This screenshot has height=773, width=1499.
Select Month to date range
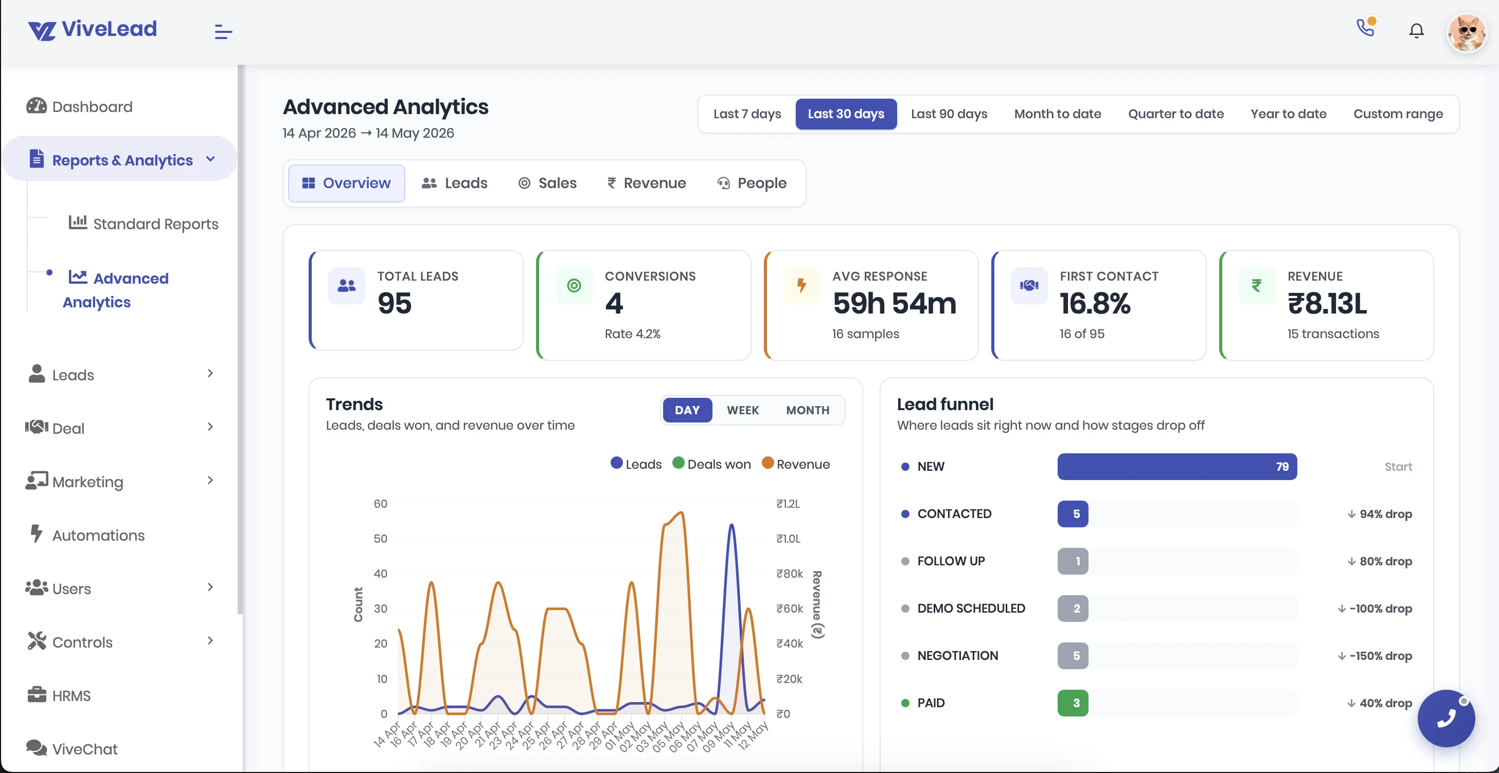tap(1057, 114)
